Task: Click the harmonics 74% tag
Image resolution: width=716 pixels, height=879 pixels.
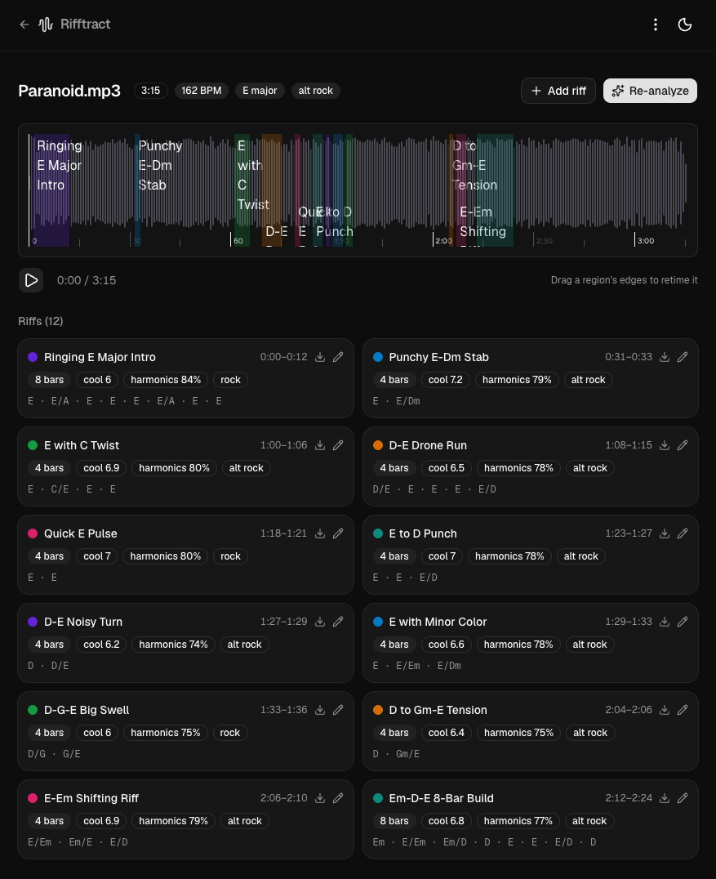Action: [173, 645]
